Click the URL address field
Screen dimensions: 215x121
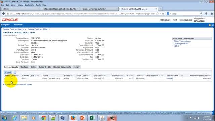pos(82,14)
